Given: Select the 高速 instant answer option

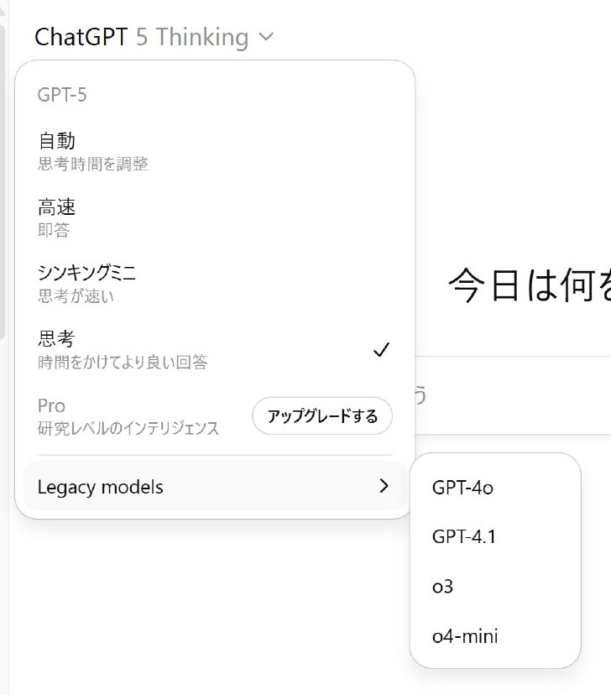Looking at the screenshot, I should tap(215, 217).
